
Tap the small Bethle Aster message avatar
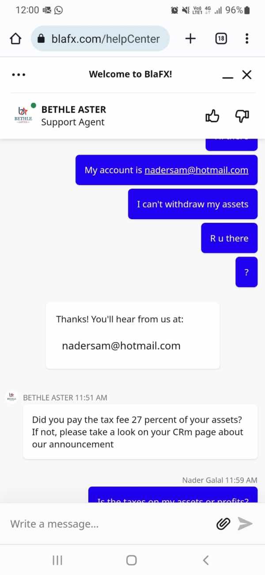tap(11, 397)
